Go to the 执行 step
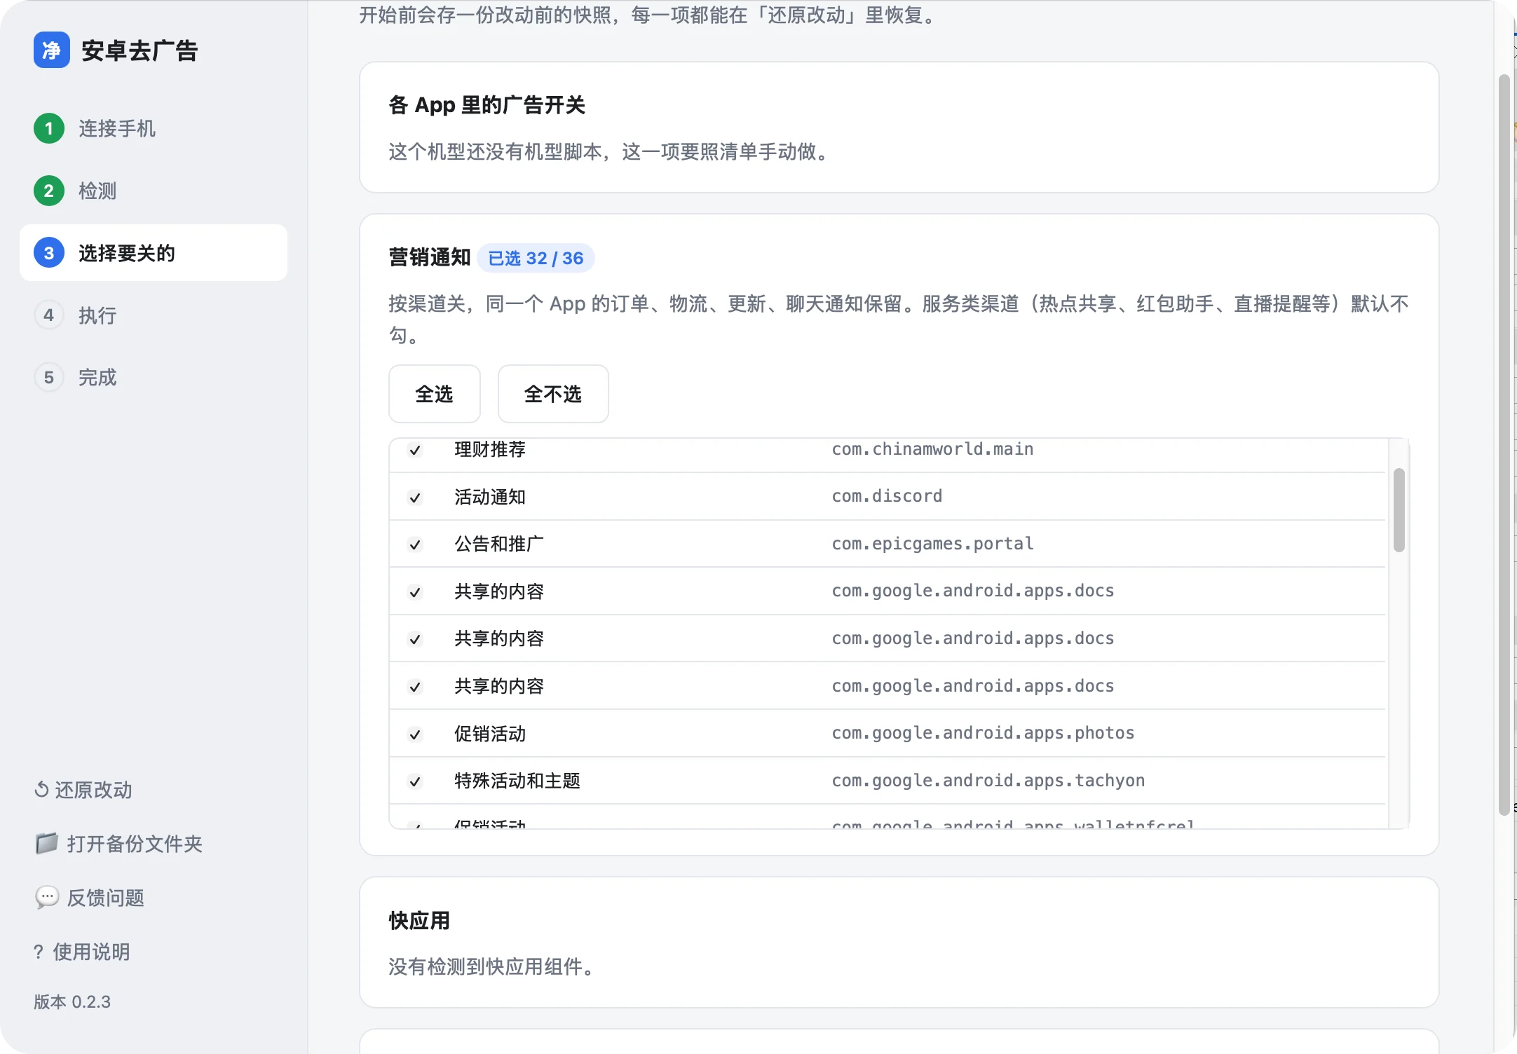The width and height of the screenshot is (1517, 1054). 154,315
